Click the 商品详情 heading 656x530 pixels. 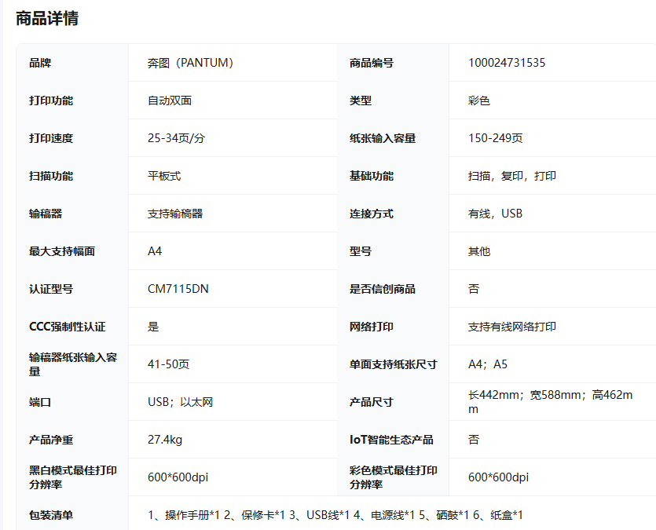coord(47,18)
